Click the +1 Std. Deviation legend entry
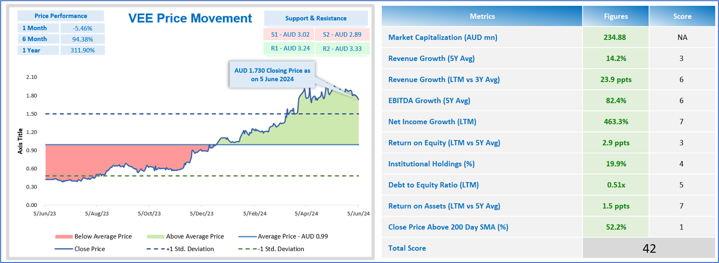 (x=190, y=249)
